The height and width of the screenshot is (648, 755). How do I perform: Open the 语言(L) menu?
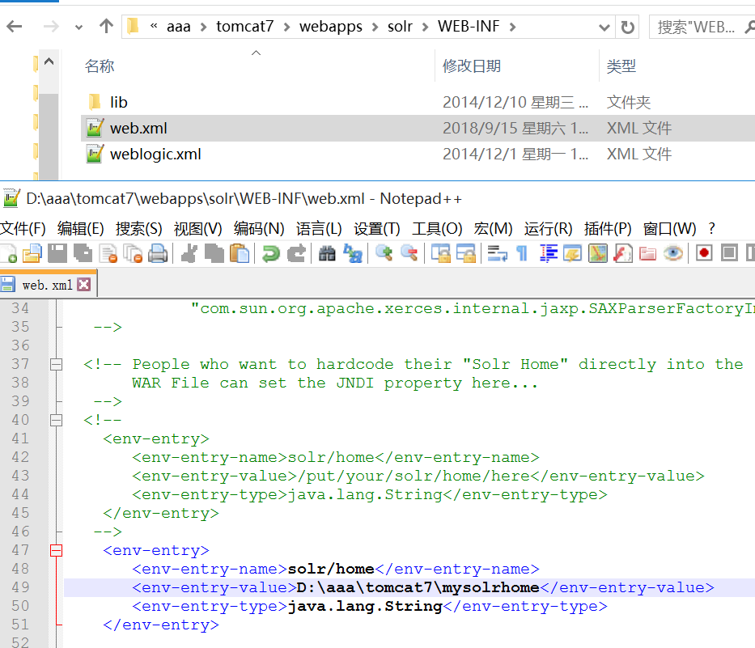pos(319,228)
